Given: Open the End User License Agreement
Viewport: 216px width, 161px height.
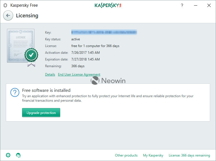Looking at the screenshot, I should 79,74.
